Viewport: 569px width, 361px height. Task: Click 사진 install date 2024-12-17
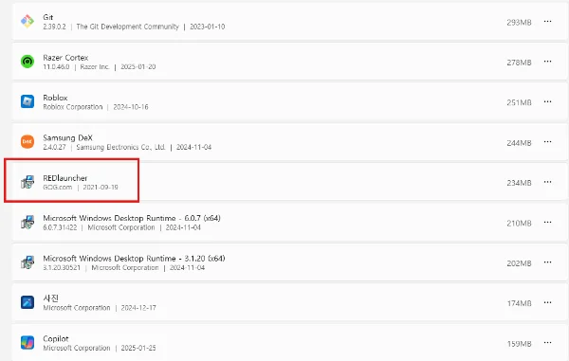(138, 308)
